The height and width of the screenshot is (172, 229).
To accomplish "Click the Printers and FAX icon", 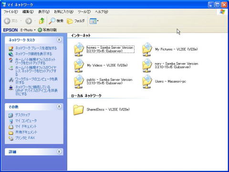I will coord(11,139).
